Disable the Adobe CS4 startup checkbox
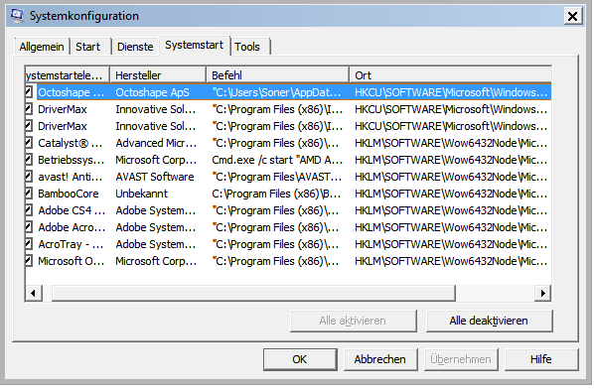Image resolution: width=594 pixels, height=391 pixels. pyautogui.click(x=29, y=210)
